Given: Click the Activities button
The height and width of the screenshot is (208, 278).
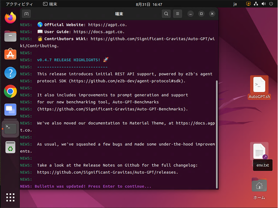Looking at the screenshot, I should tap(19, 4).
